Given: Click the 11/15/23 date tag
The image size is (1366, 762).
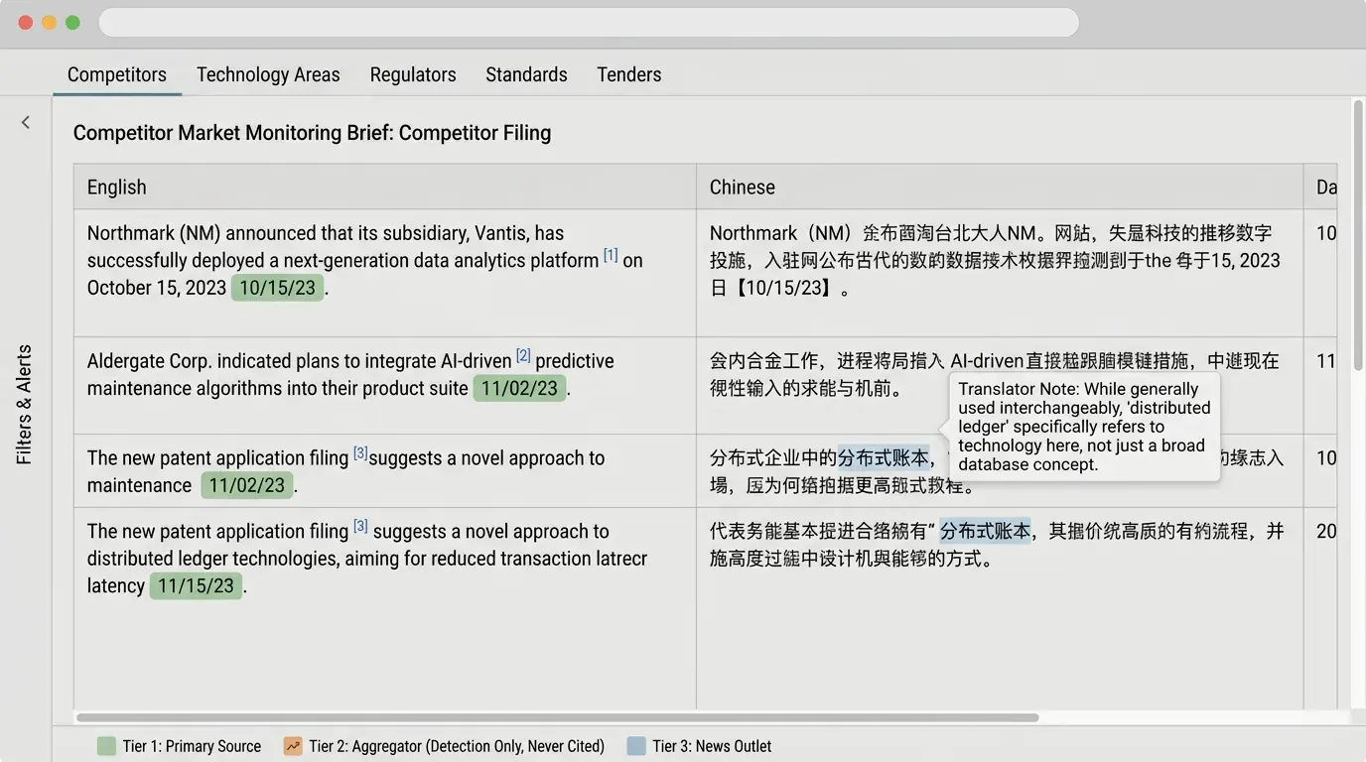Looking at the screenshot, I should (x=196, y=585).
